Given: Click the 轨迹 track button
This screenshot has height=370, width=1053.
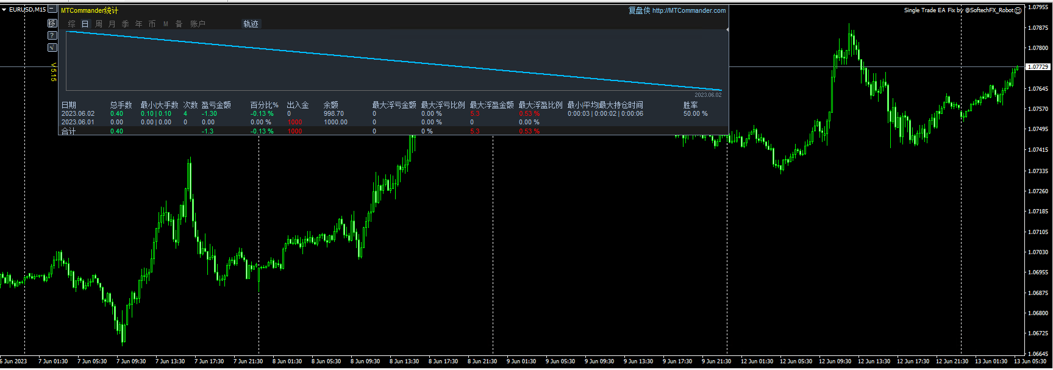Looking at the screenshot, I should (x=251, y=24).
